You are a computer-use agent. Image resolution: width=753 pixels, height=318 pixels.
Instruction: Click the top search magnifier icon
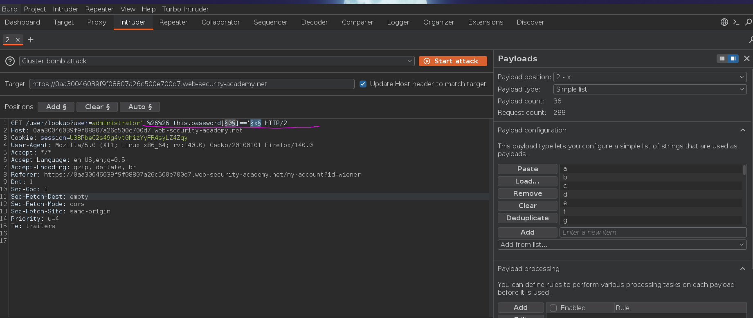[749, 22]
